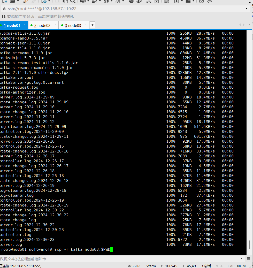Viewport: 253px width, 268px height.
Task: Click the globe encoding toolbar icon
Action: coord(106,1)
